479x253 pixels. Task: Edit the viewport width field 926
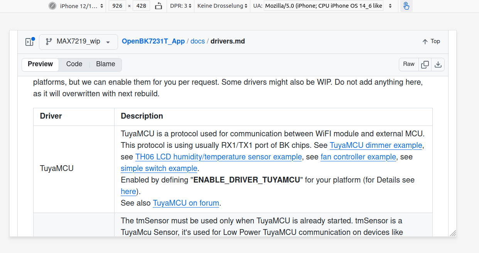coord(117,6)
